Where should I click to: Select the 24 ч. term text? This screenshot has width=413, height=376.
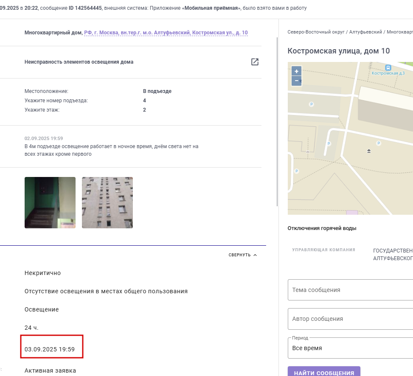tap(31, 328)
